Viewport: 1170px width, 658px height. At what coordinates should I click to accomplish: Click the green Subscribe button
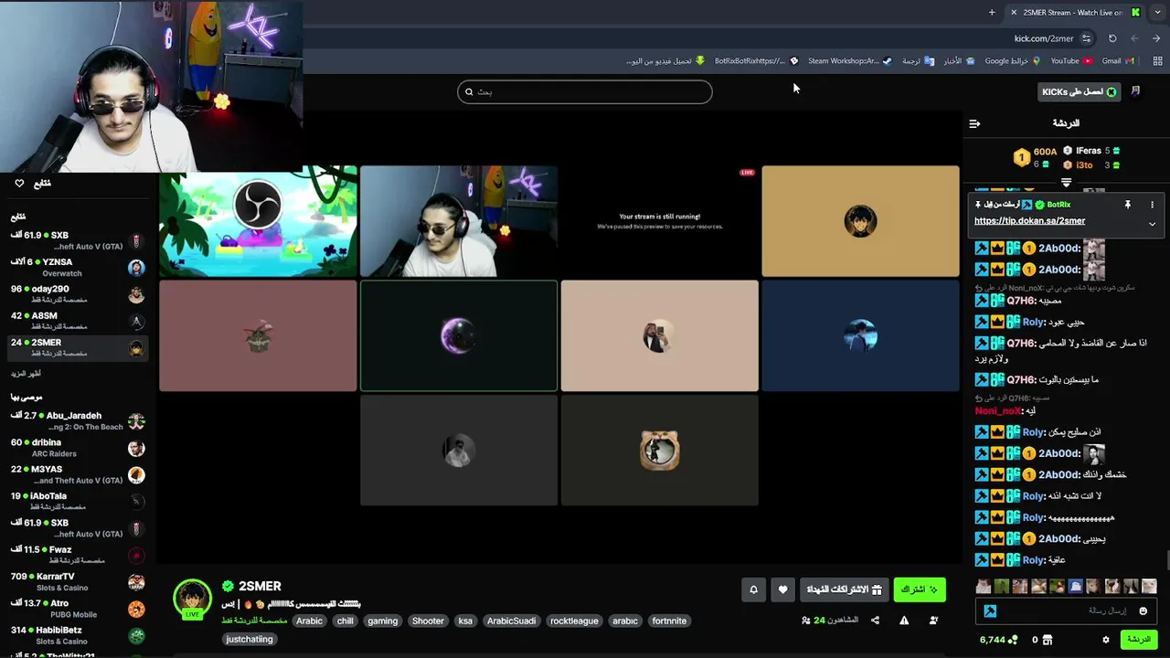tap(920, 589)
